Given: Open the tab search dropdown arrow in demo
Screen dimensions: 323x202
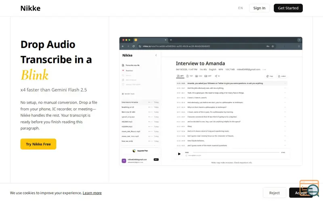Looking at the screenshot, I should 299,40.
